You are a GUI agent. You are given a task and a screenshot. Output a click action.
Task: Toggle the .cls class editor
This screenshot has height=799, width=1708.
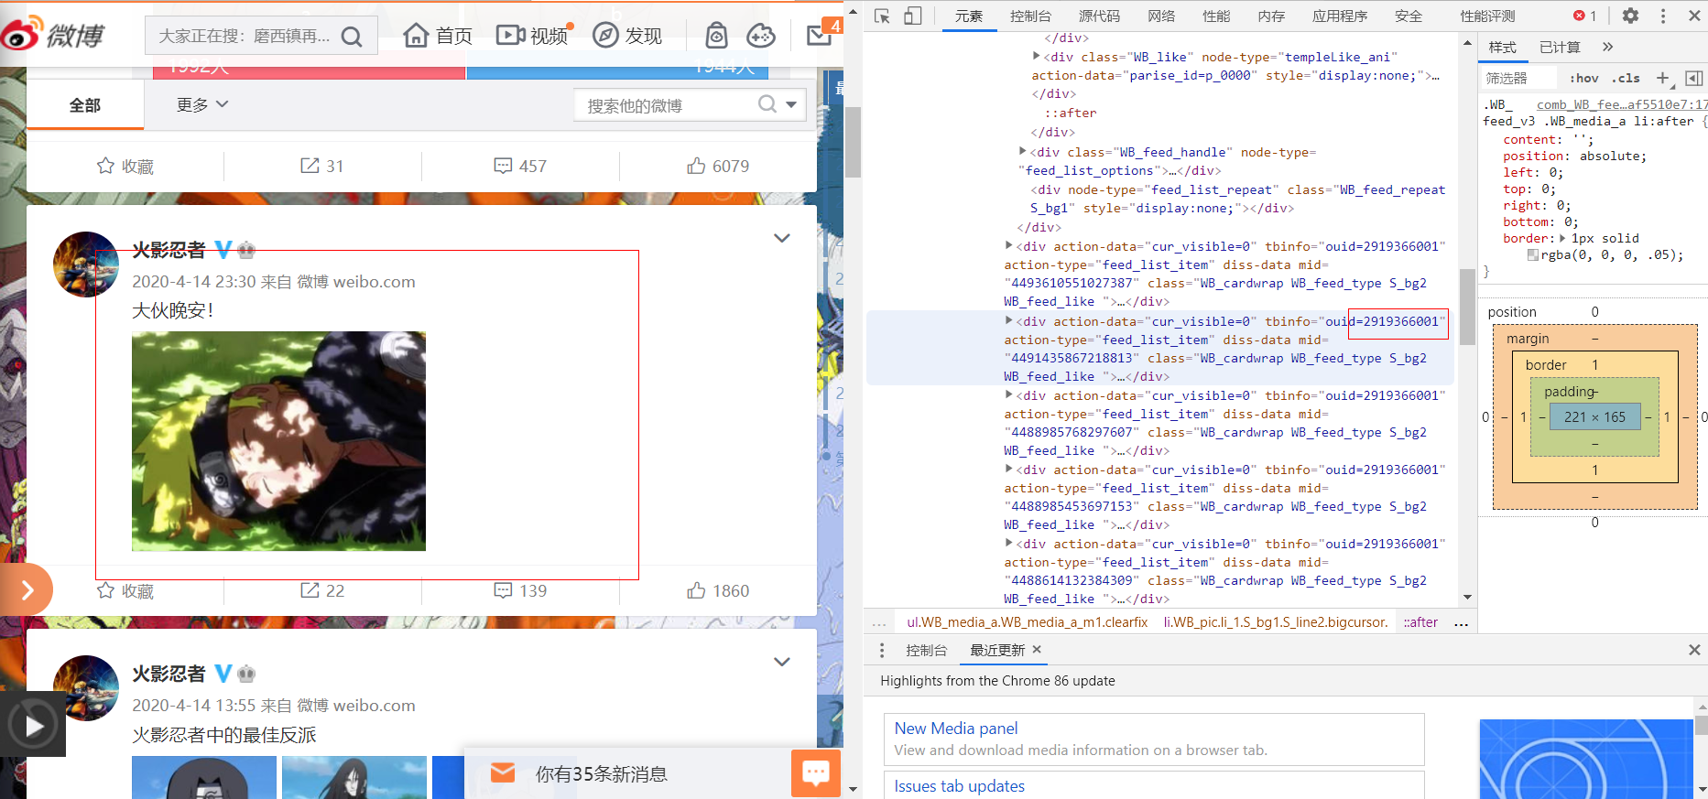click(x=1626, y=78)
